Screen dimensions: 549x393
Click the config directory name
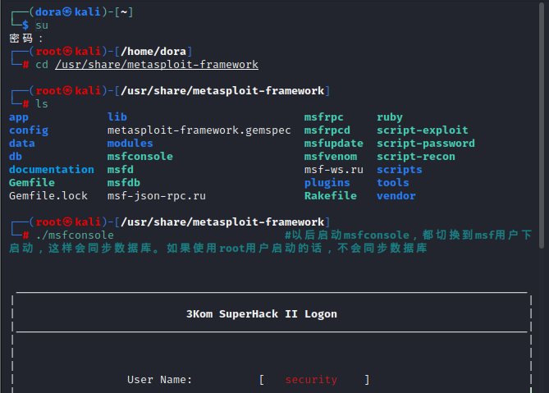click(29, 130)
